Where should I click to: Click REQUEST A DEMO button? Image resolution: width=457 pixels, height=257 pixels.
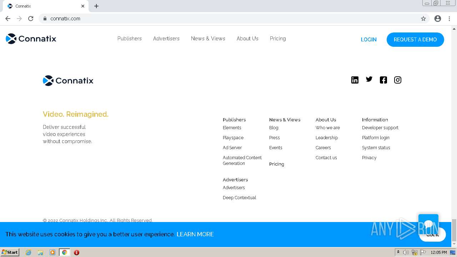(x=415, y=40)
